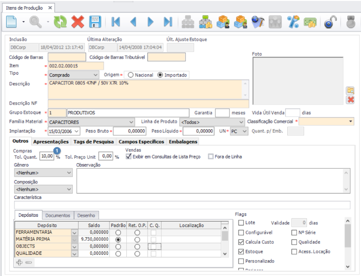Check the Lote flag checkbox
This screenshot has height=276, width=361.
pyautogui.click(x=241, y=223)
